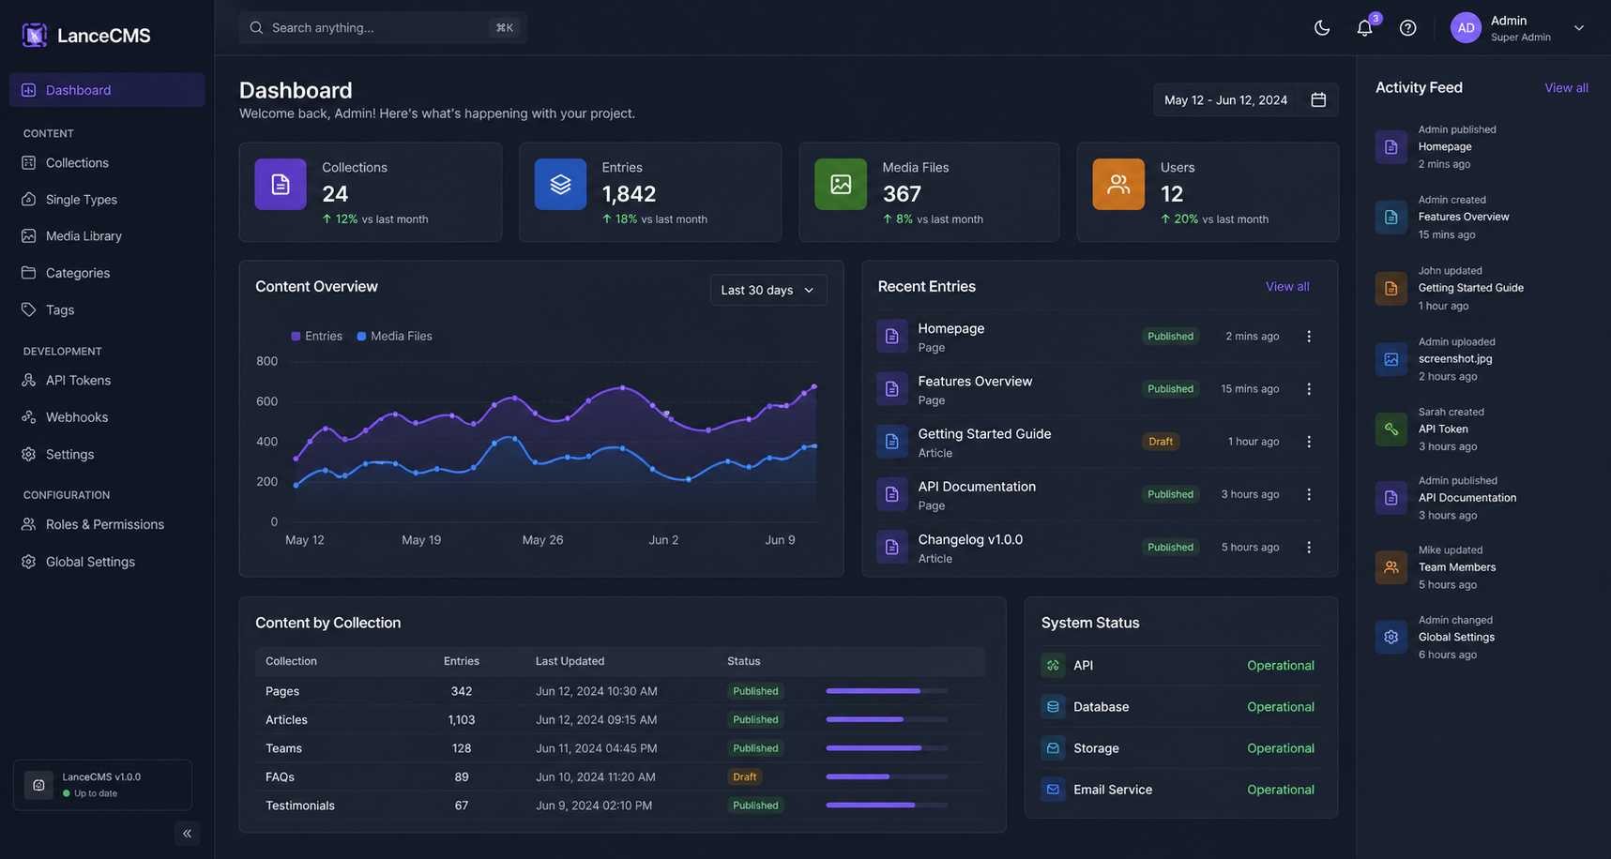Click View all in Recent Entries
Viewport: 1611px width, 859px height.
pyautogui.click(x=1286, y=287)
